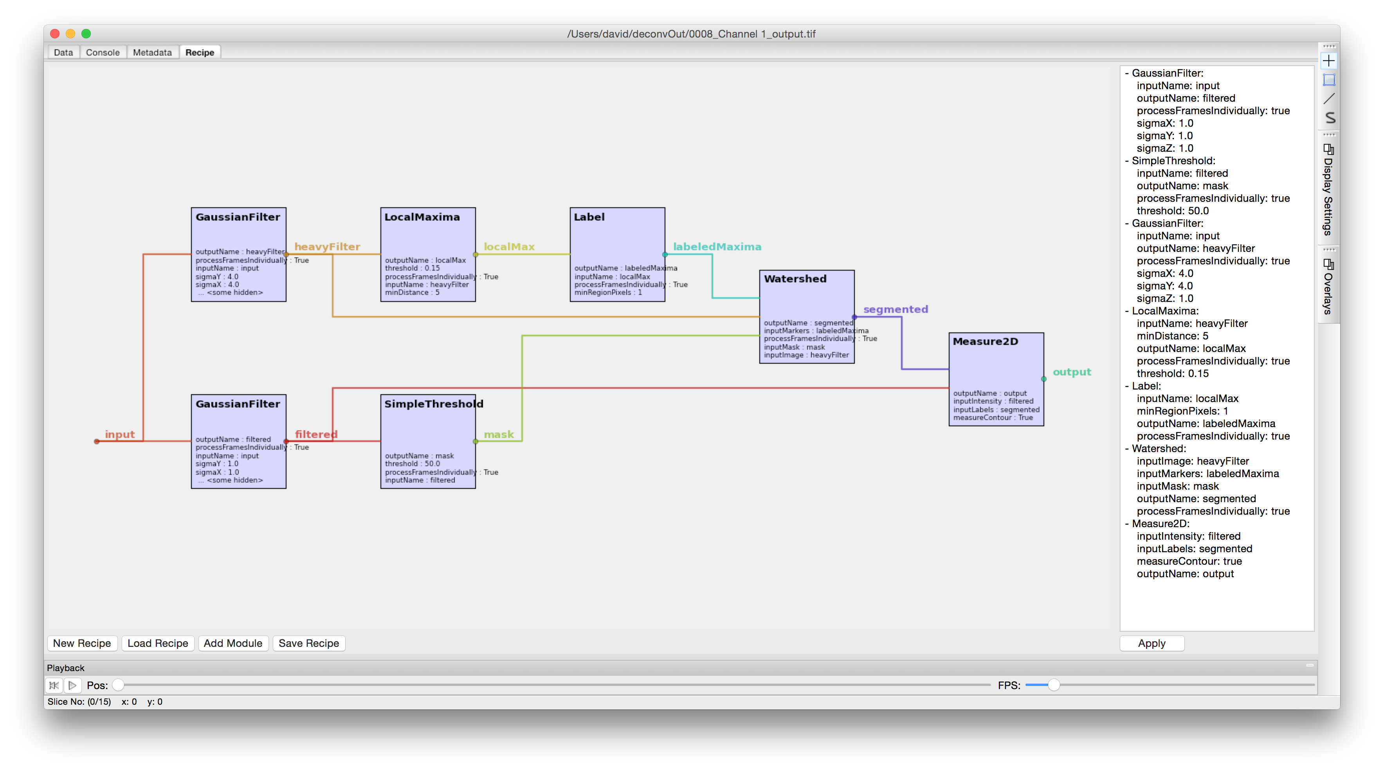Select the crosshair point selection tool
1384x772 pixels.
click(x=1329, y=61)
